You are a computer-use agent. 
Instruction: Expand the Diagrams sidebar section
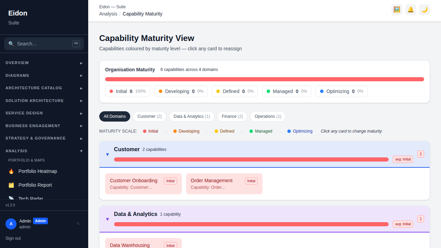pyautogui.click(x=44, y=75)
